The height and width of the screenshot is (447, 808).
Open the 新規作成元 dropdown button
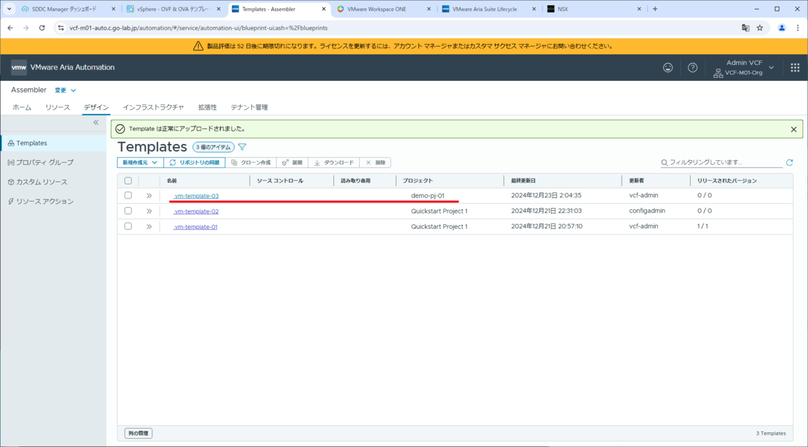(x=140, y=162)
